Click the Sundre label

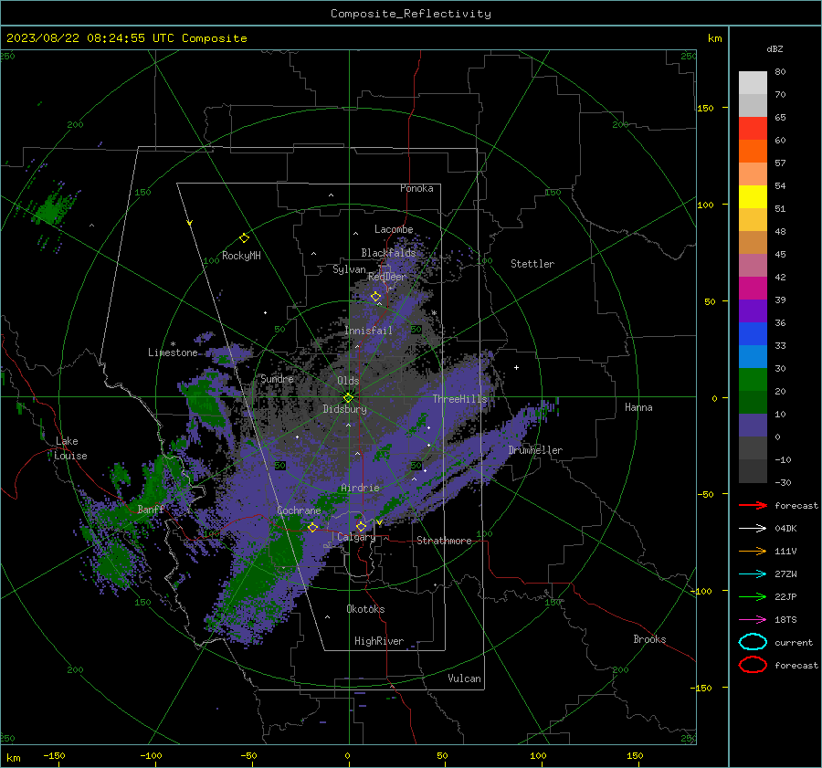tap(277, 378)
